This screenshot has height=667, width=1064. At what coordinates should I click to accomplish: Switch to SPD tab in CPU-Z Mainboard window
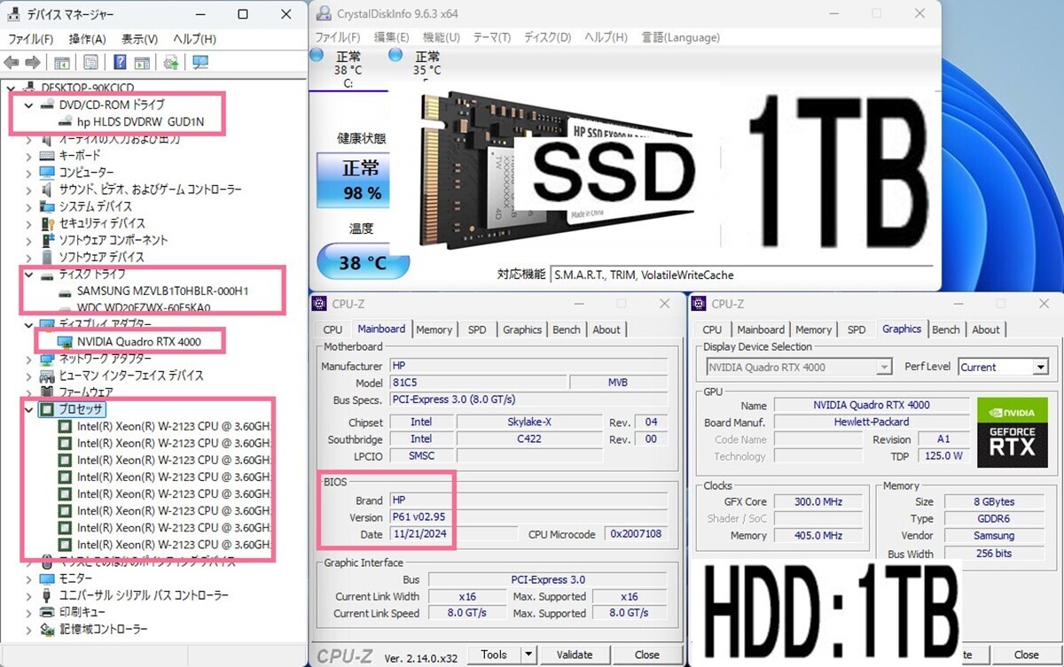[477, 330]
